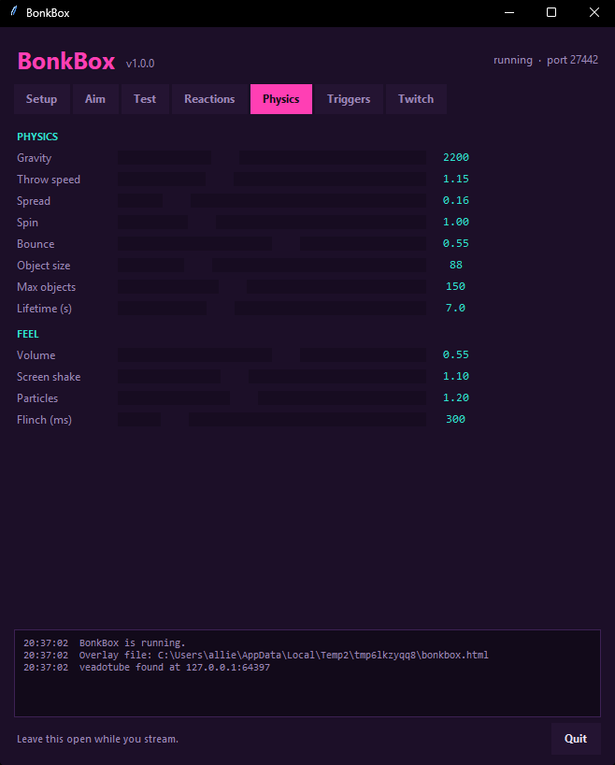Click the Particles slider track
The image size is (615, 765).
tap(272, 397)
